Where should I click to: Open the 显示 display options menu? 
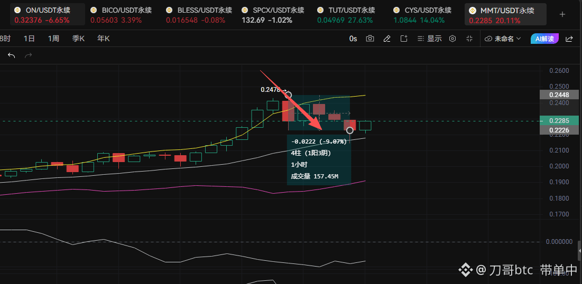tap(429, 39)
